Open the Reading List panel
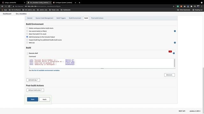This screenshot has width=204, height=114. click(x=197, y=10)
